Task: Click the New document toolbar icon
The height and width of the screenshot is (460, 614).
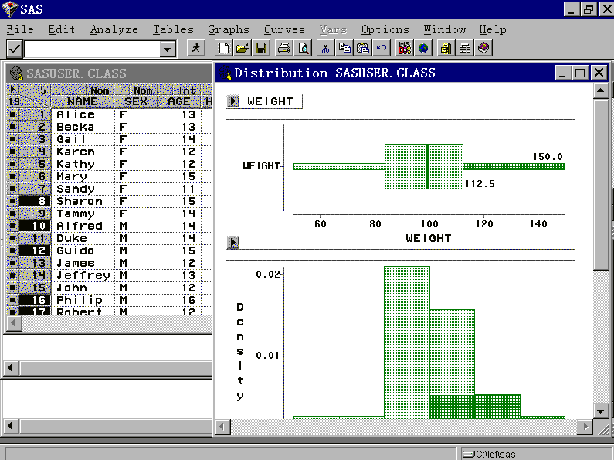Action: [225, 49]
